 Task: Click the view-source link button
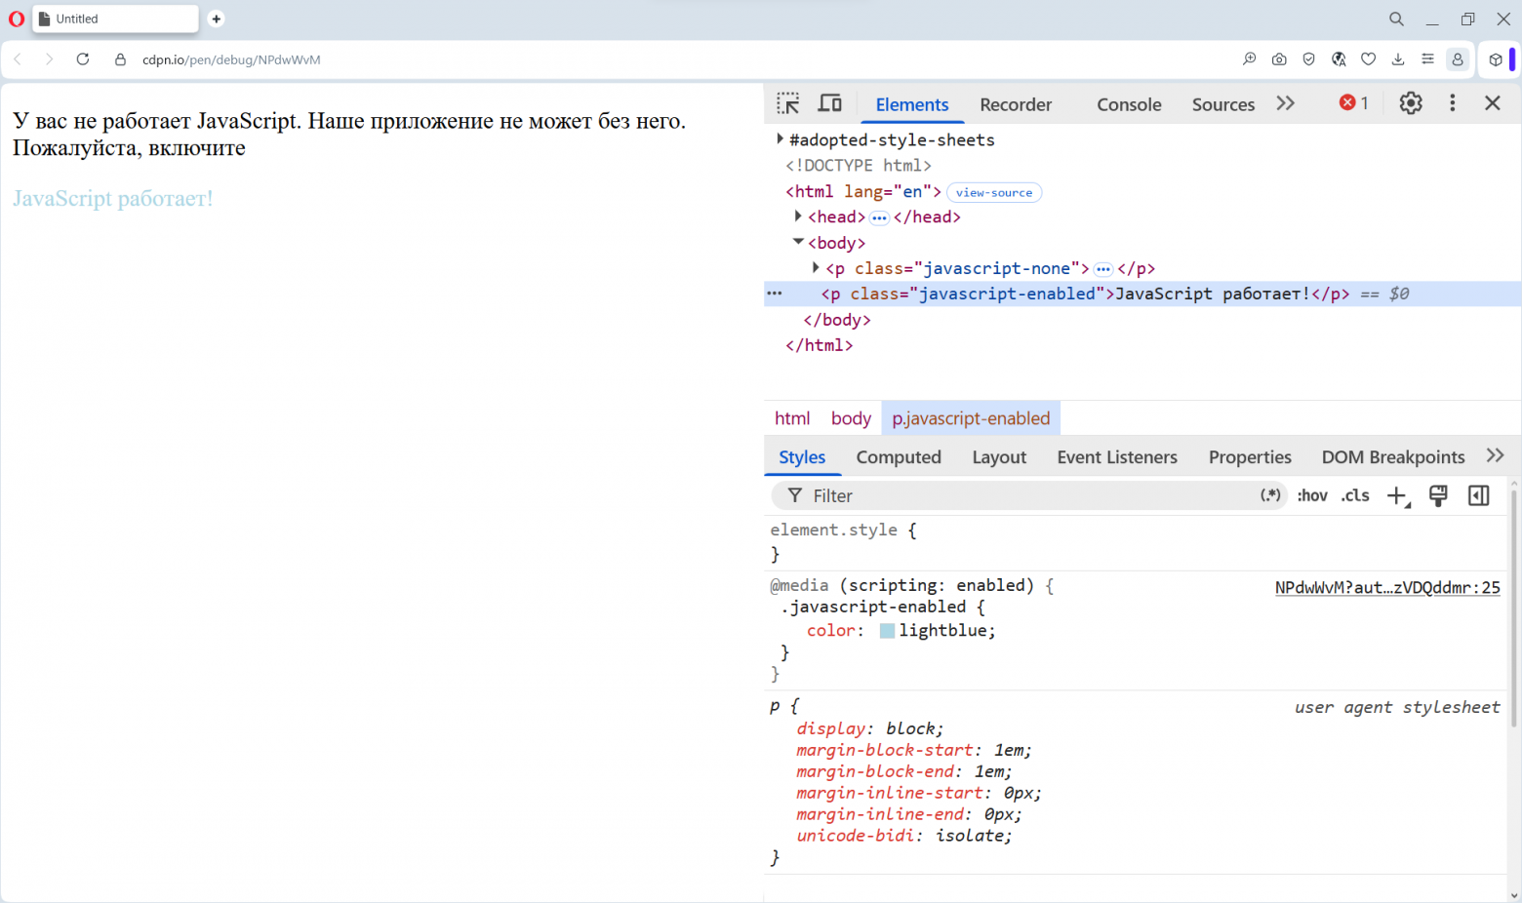[x=994, y=192]
